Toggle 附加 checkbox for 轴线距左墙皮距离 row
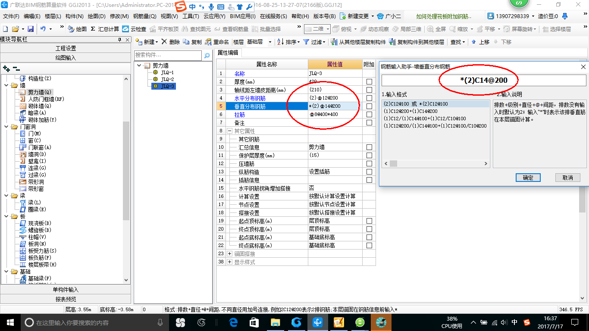This screenshot has height=331, width=589. click(x=369, y=90)
